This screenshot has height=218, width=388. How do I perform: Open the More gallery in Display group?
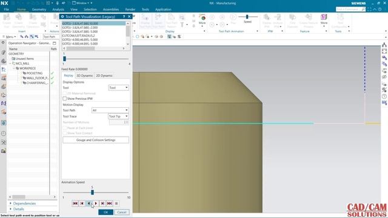pos(202,20)
